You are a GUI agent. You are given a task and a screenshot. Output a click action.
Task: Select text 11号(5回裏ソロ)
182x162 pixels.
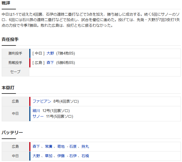(x=59, y=116)
